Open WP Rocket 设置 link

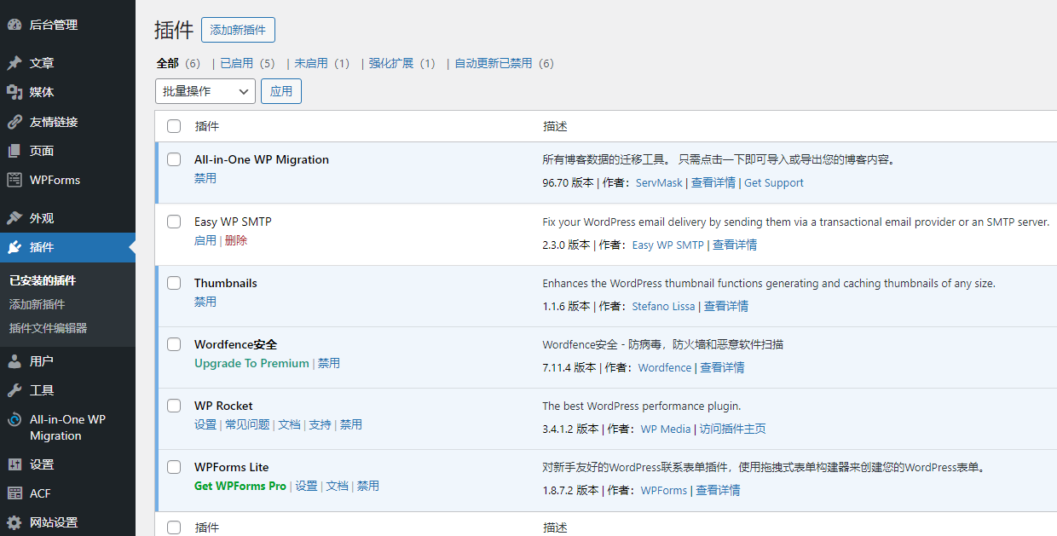click(205, 424)
